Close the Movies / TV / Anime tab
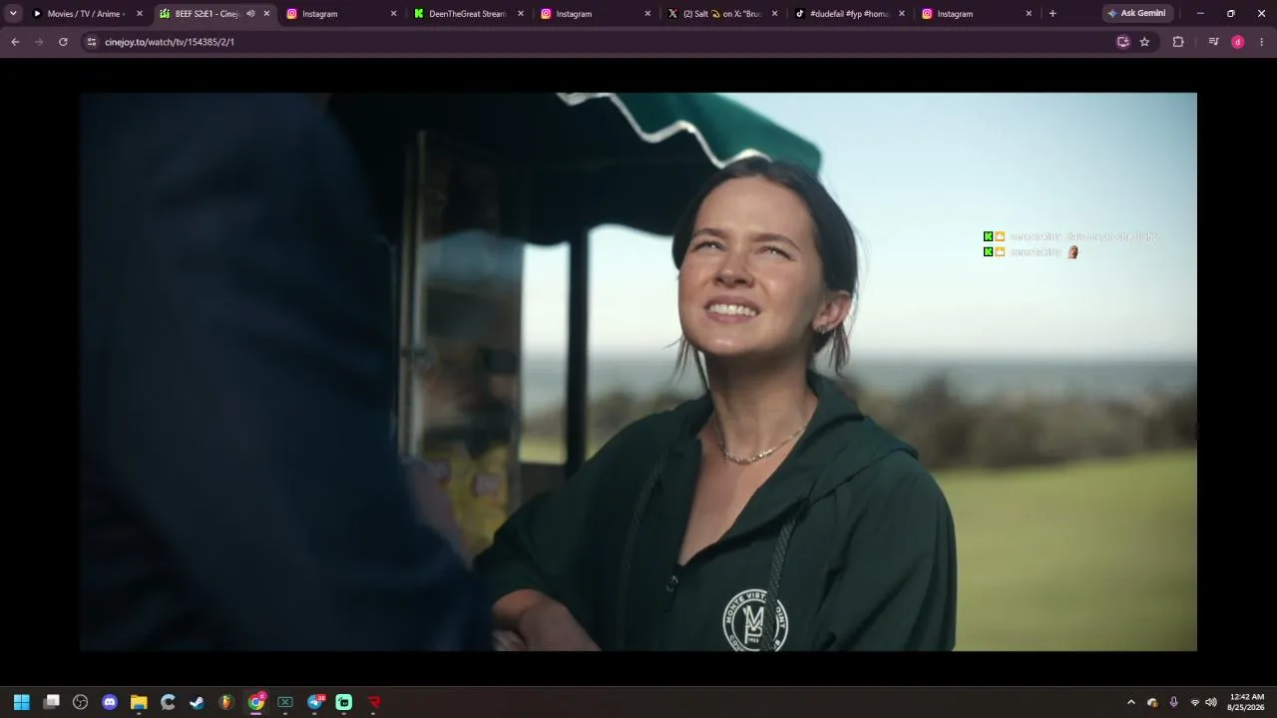1277x718 pixels. 140,14
